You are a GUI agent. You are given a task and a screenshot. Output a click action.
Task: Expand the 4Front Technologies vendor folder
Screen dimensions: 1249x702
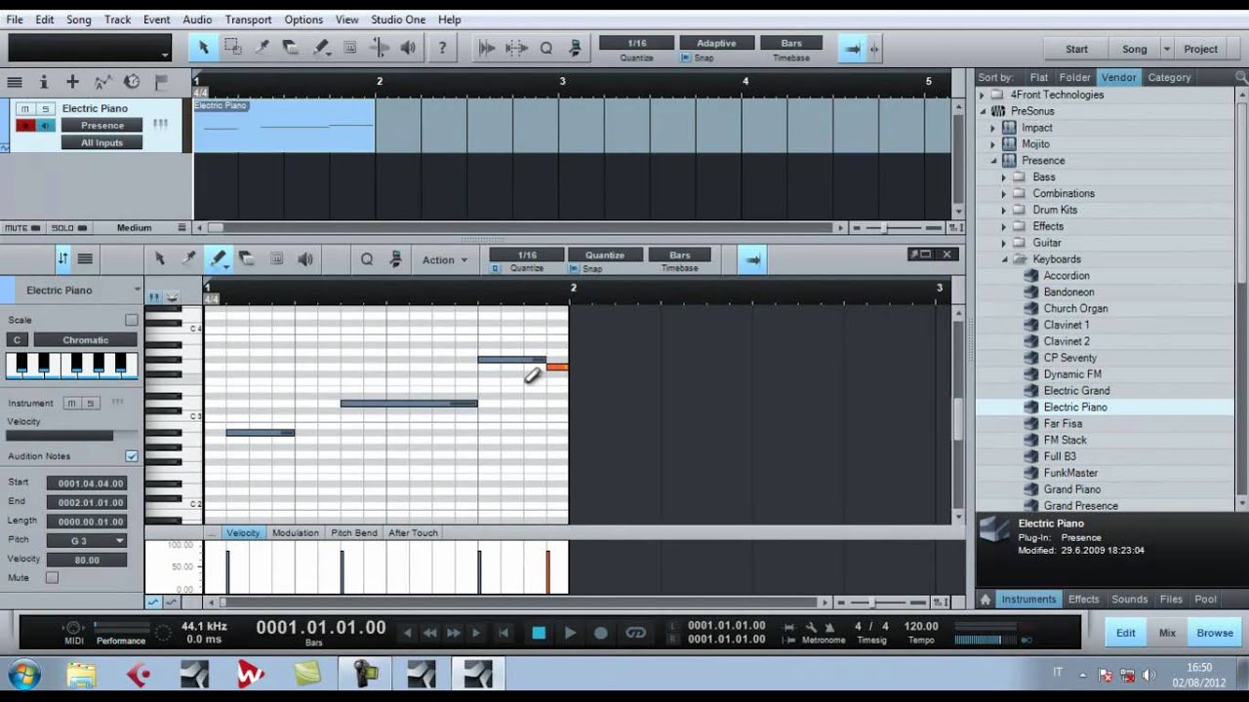(983, 95)
